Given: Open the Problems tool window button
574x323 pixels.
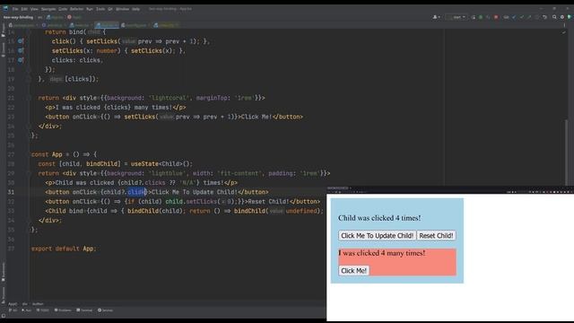Looking at the screenshot, I should point(63,310).
